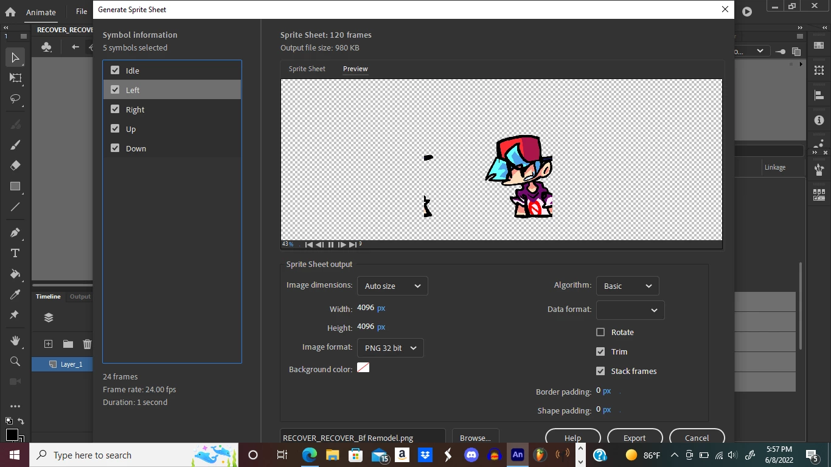Click the Test Movie play icon
Viewport: 831px width, 467px height.
pyautogui.click(x=747, y=12)
